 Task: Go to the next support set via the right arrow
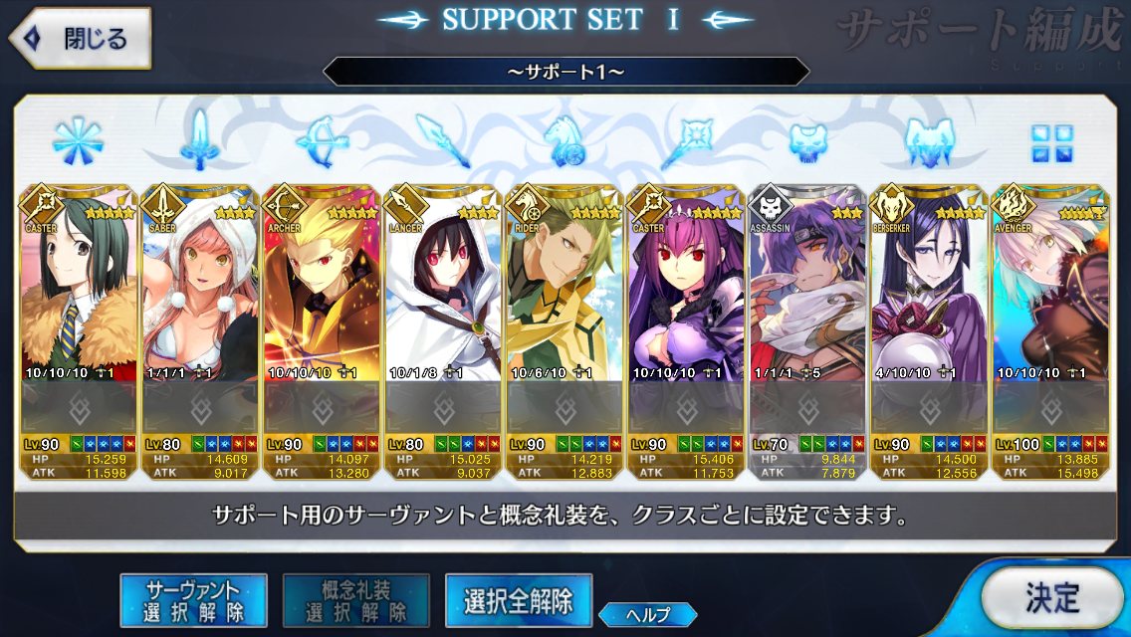pyautogui.click(x=727, y=20)
